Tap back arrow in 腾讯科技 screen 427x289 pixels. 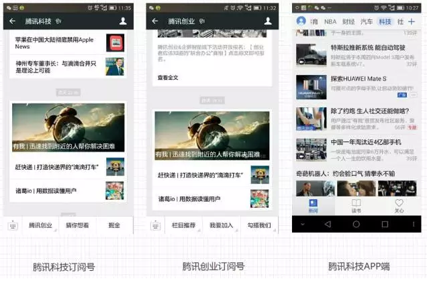click(x=12, y=21)
